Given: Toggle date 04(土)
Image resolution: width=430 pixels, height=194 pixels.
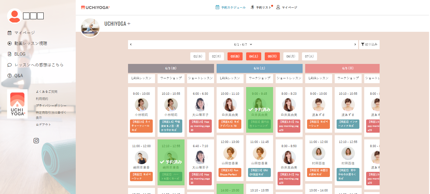Looking at the screenshot, I should (x=254, y=56).
